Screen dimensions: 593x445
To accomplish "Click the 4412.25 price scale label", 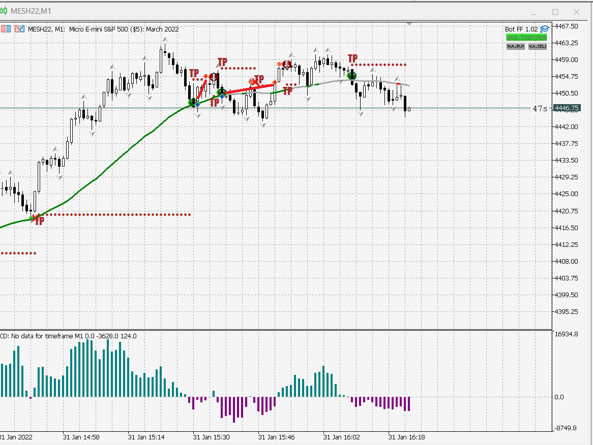I will point(566,244).
